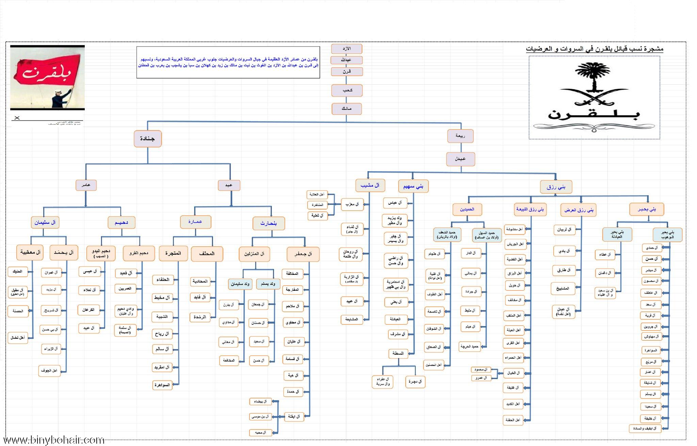The height and width of the screenshot is (446, 697).
Task: Select the آل سليمان node
Action: (x=45, y=222)
